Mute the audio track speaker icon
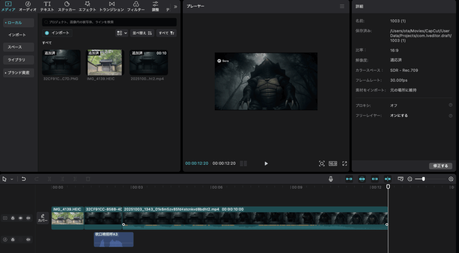Image resolution: width=459 pixels, height=253 pixels. [28, 240]
